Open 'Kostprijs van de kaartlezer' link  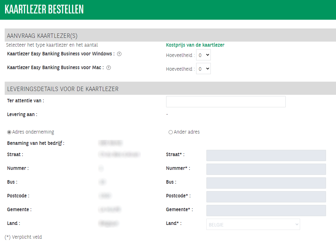point(195,45)
